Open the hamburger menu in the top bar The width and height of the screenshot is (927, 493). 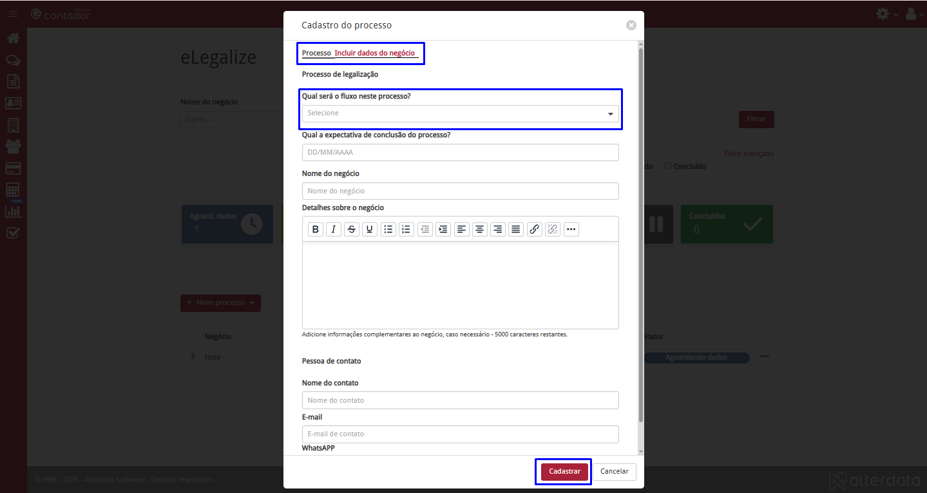[x=14, y=14]
